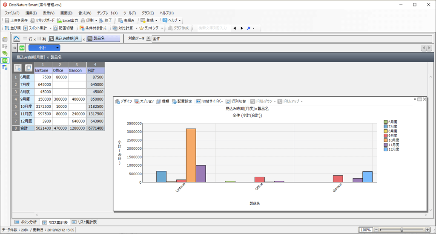Click the Excel出力 export icon
Image resolution: width=436 pixels, height=234 pixels.
point(59,20)
